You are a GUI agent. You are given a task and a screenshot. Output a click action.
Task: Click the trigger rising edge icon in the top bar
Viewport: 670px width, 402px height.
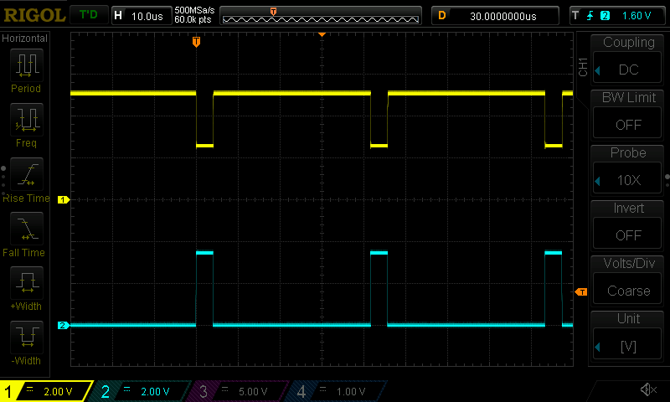(x=590, y=16)
